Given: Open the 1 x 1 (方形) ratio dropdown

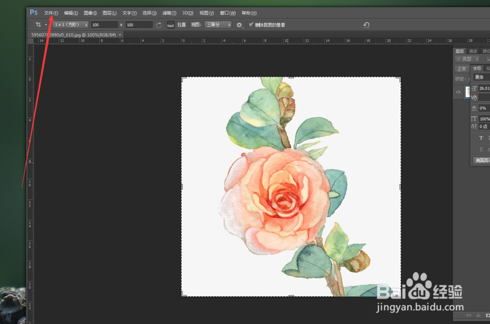Looking at the screenshot, I should 71,25.
